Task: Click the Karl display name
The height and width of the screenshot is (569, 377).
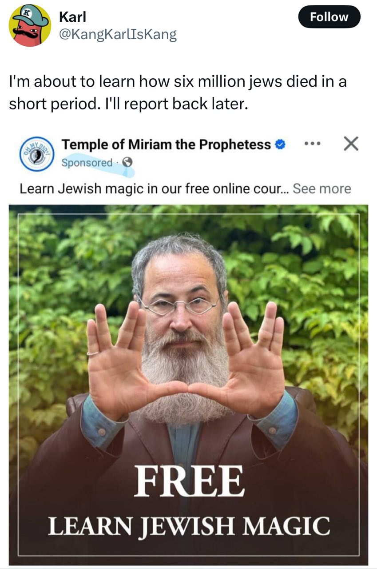Action: tap(72, 16)
